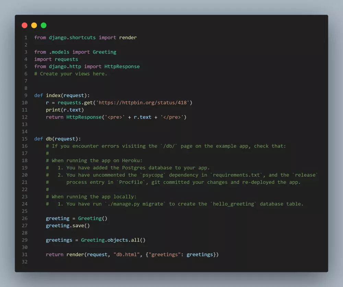Click the yellow minimize circle icon
Screen dimensions: 343x287
[34, 25]
